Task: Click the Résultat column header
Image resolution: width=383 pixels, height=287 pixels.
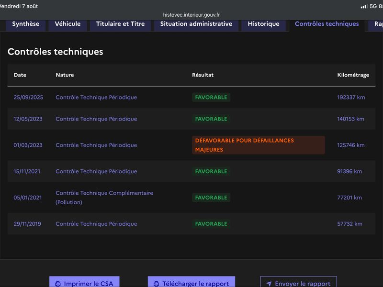Action: (203, 75)
